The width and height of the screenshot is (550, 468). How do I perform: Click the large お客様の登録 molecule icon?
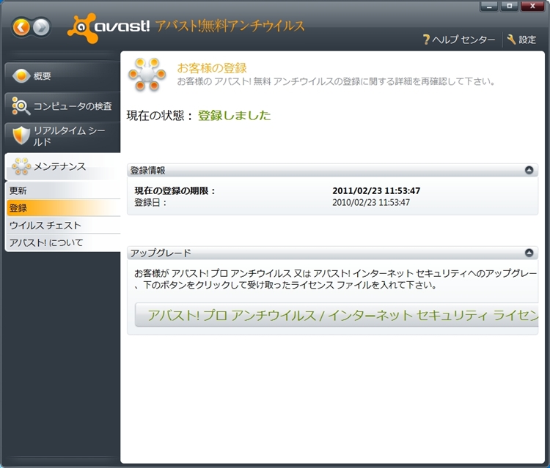[147, 74]
